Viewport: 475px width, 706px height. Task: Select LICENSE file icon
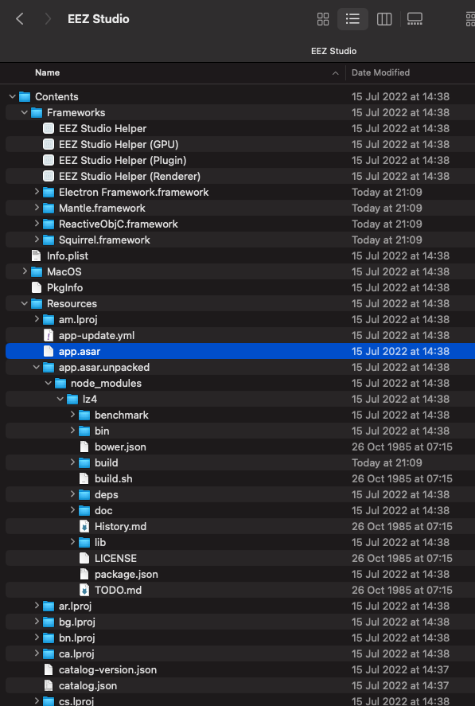tap(84, 558)
